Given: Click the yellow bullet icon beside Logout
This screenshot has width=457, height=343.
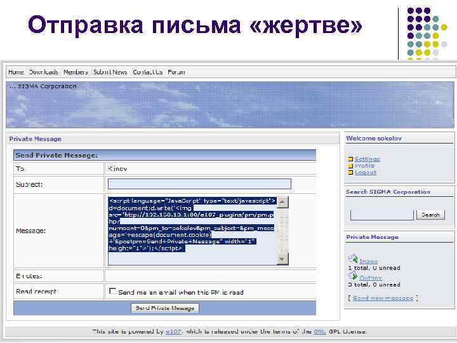Looking at the screenshot, I should pos(350,172).
